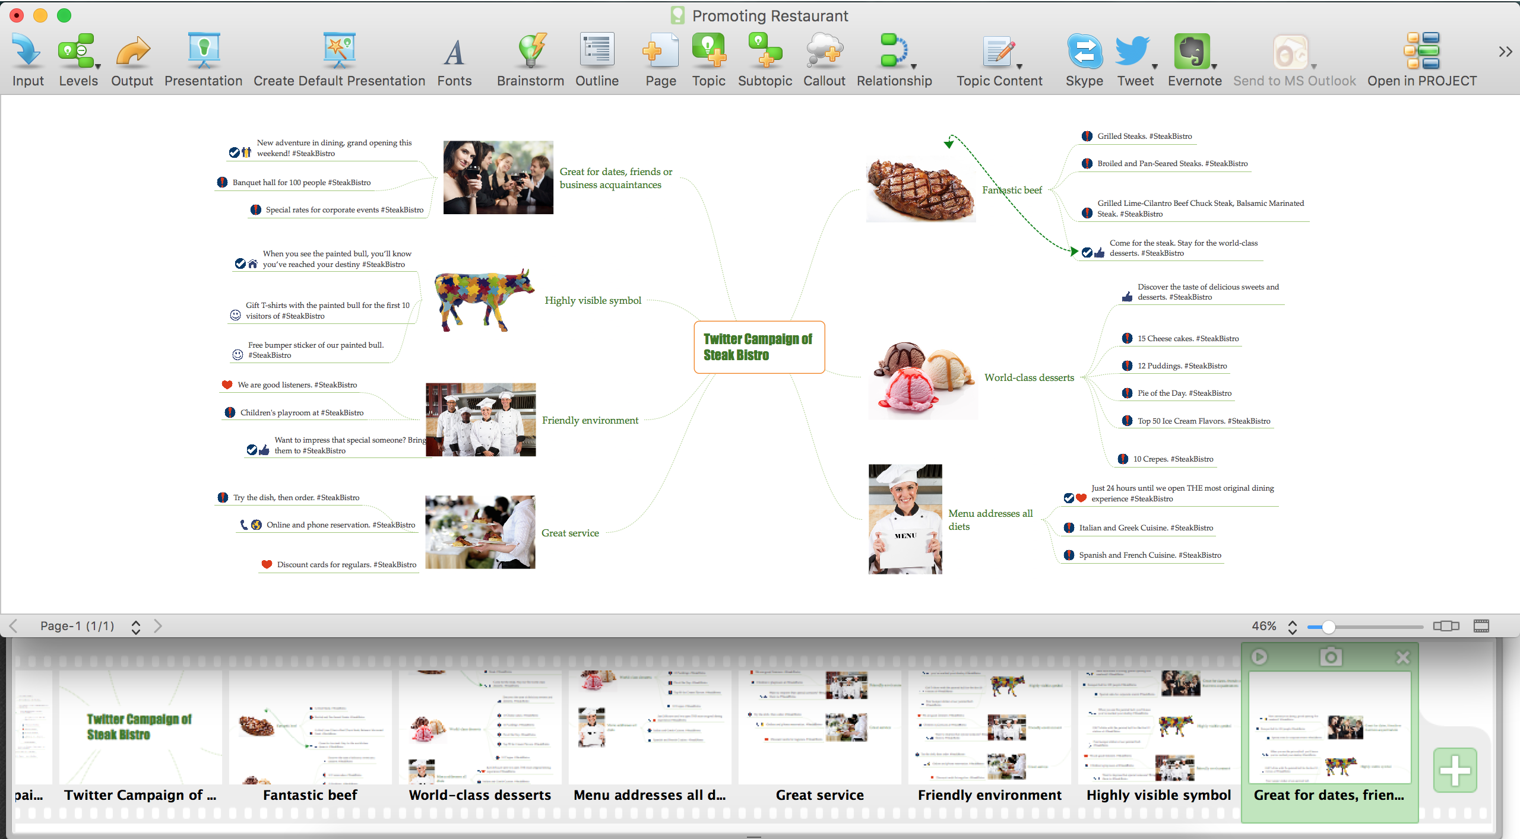The image size is (1520, 839).
Task: Click the Tweet bird icon
Action: tap(1132, 52)
